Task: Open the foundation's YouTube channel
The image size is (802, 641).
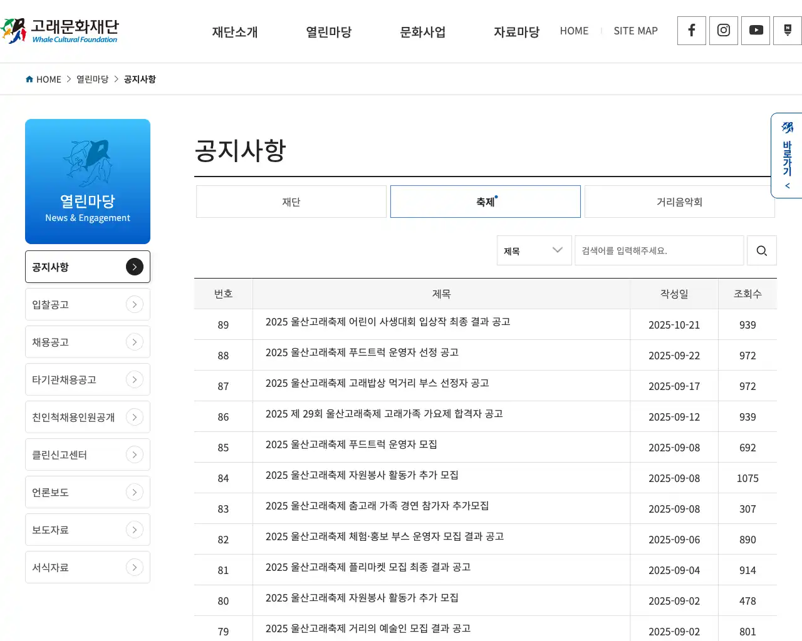Action: point(755,31)
